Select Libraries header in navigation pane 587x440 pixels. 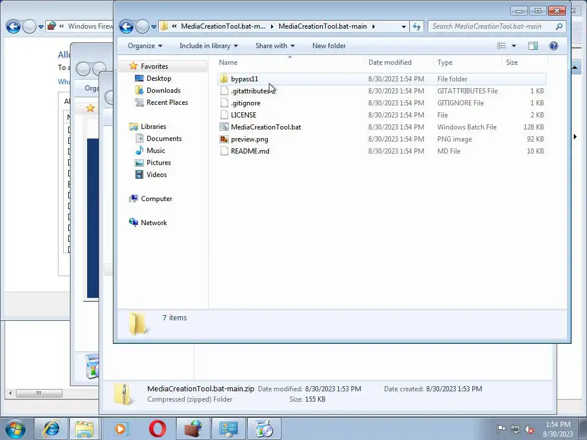153,127
